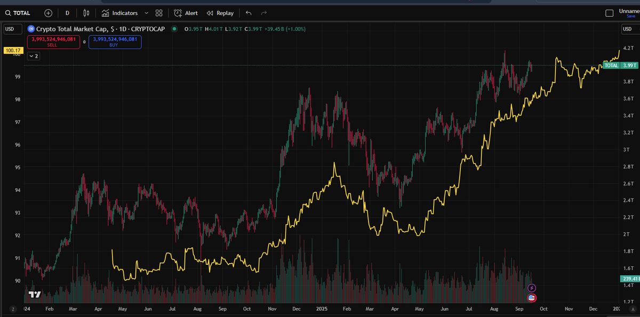Click the O3.95T open value in legend
The height and width of the screenshot is (317, 640).
pyautogui.click(x=194, y=29)
